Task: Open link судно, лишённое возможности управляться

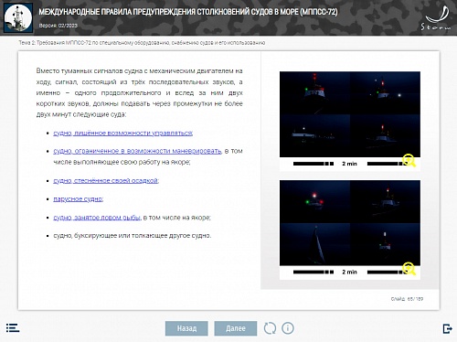Action: pyautogui.click(x=122, y=134)
